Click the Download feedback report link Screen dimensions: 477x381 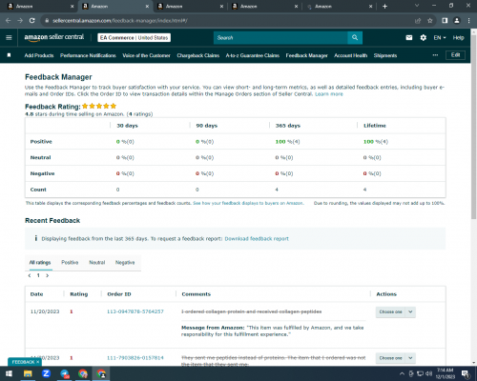tap(257, 239)
